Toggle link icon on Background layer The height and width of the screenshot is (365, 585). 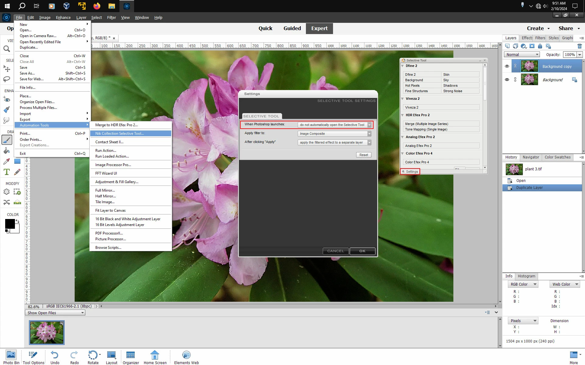(x=515, y=80)
